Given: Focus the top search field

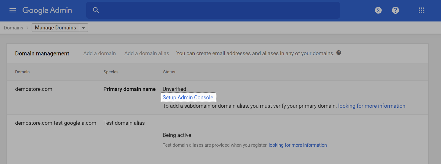Looking at the screenshot, I should pyautogui.click(x=213, y=10).
